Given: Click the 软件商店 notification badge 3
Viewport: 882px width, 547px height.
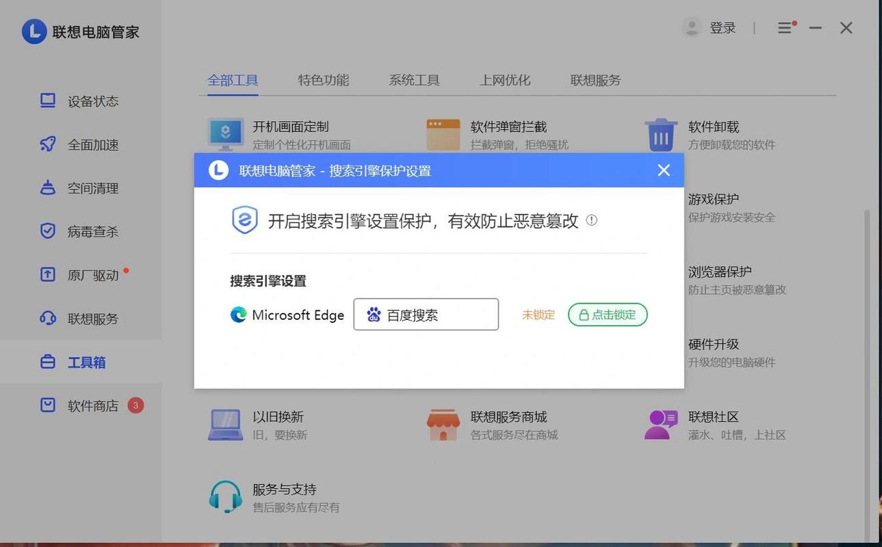Looking at the screenshot, I should tap(135, 405).
